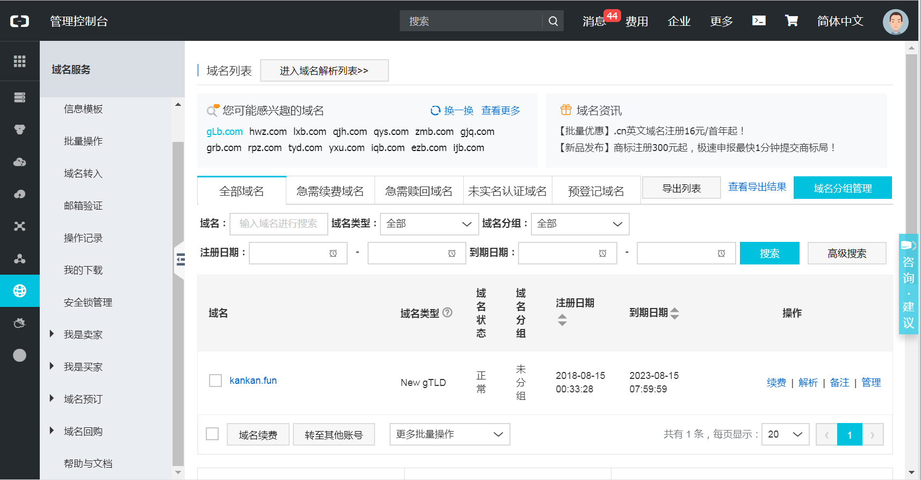Expand the 域名回购 menu
Viewport: 921px width, 480px height.
click(83, 431)
